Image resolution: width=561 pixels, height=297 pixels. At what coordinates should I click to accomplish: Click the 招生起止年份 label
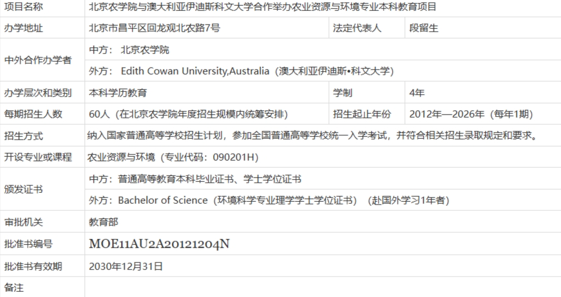point(362,114)
